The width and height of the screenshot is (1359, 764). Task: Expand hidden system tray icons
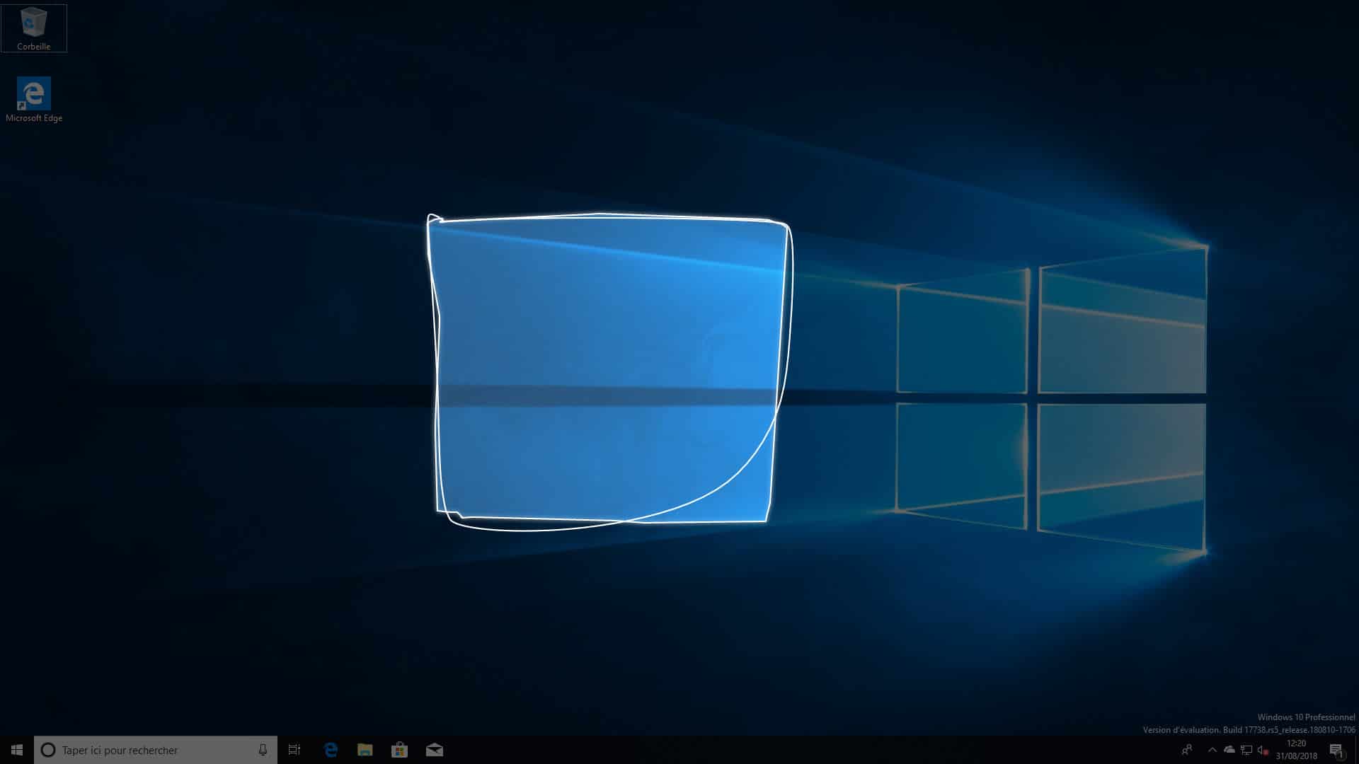coord(1212,750)
